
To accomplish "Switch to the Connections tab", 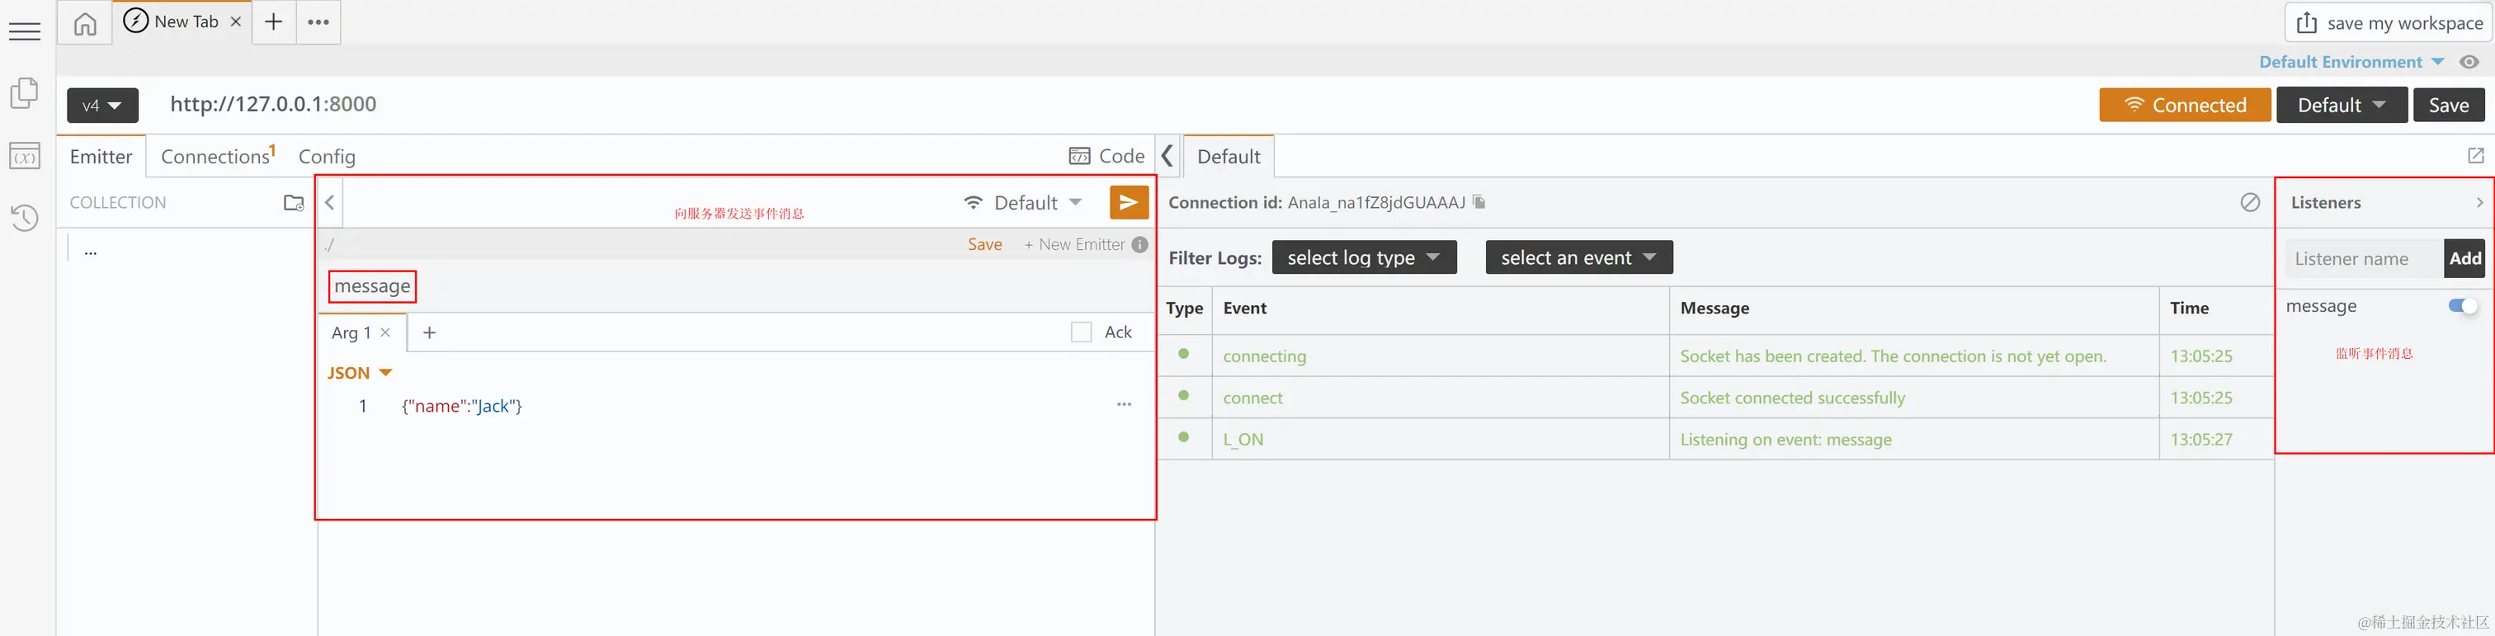I will pyautogui.click(x=218, y=156).
